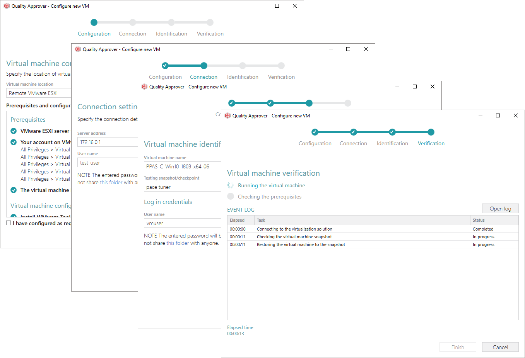Screen dimensions: 525x358
Task: Open Virtual machine location dropdown 'Remote VMware ESXI'
Action: [x=39, y=93]
